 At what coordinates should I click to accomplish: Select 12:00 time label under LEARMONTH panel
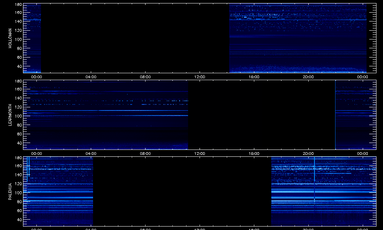point(200,154)
